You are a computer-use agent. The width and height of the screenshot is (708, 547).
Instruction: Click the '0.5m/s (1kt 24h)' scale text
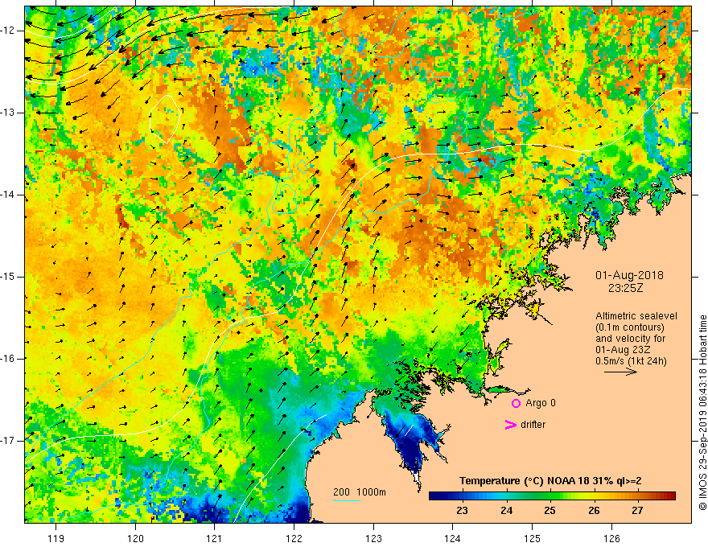(631, 361)
